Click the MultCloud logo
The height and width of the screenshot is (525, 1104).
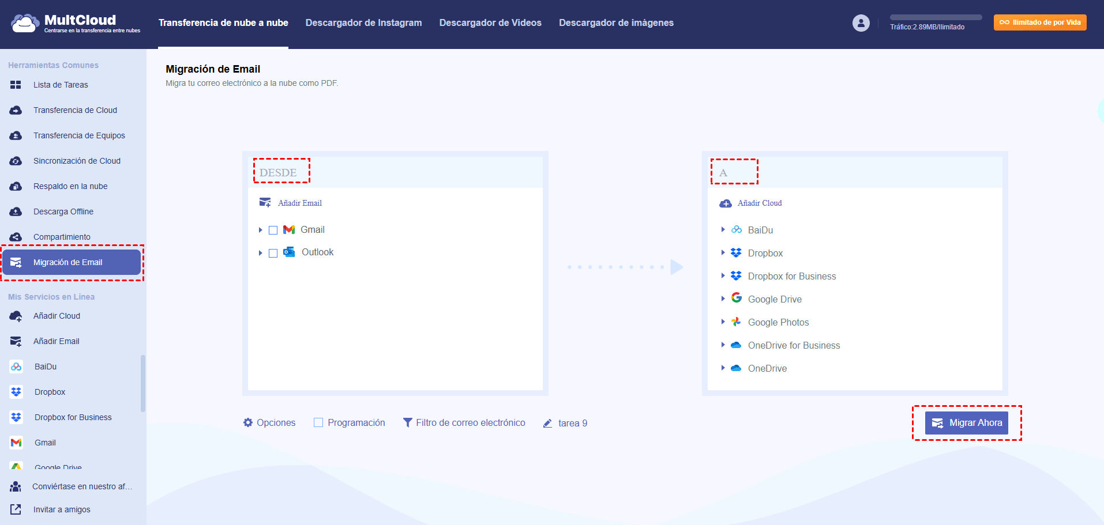coord(75,23)
